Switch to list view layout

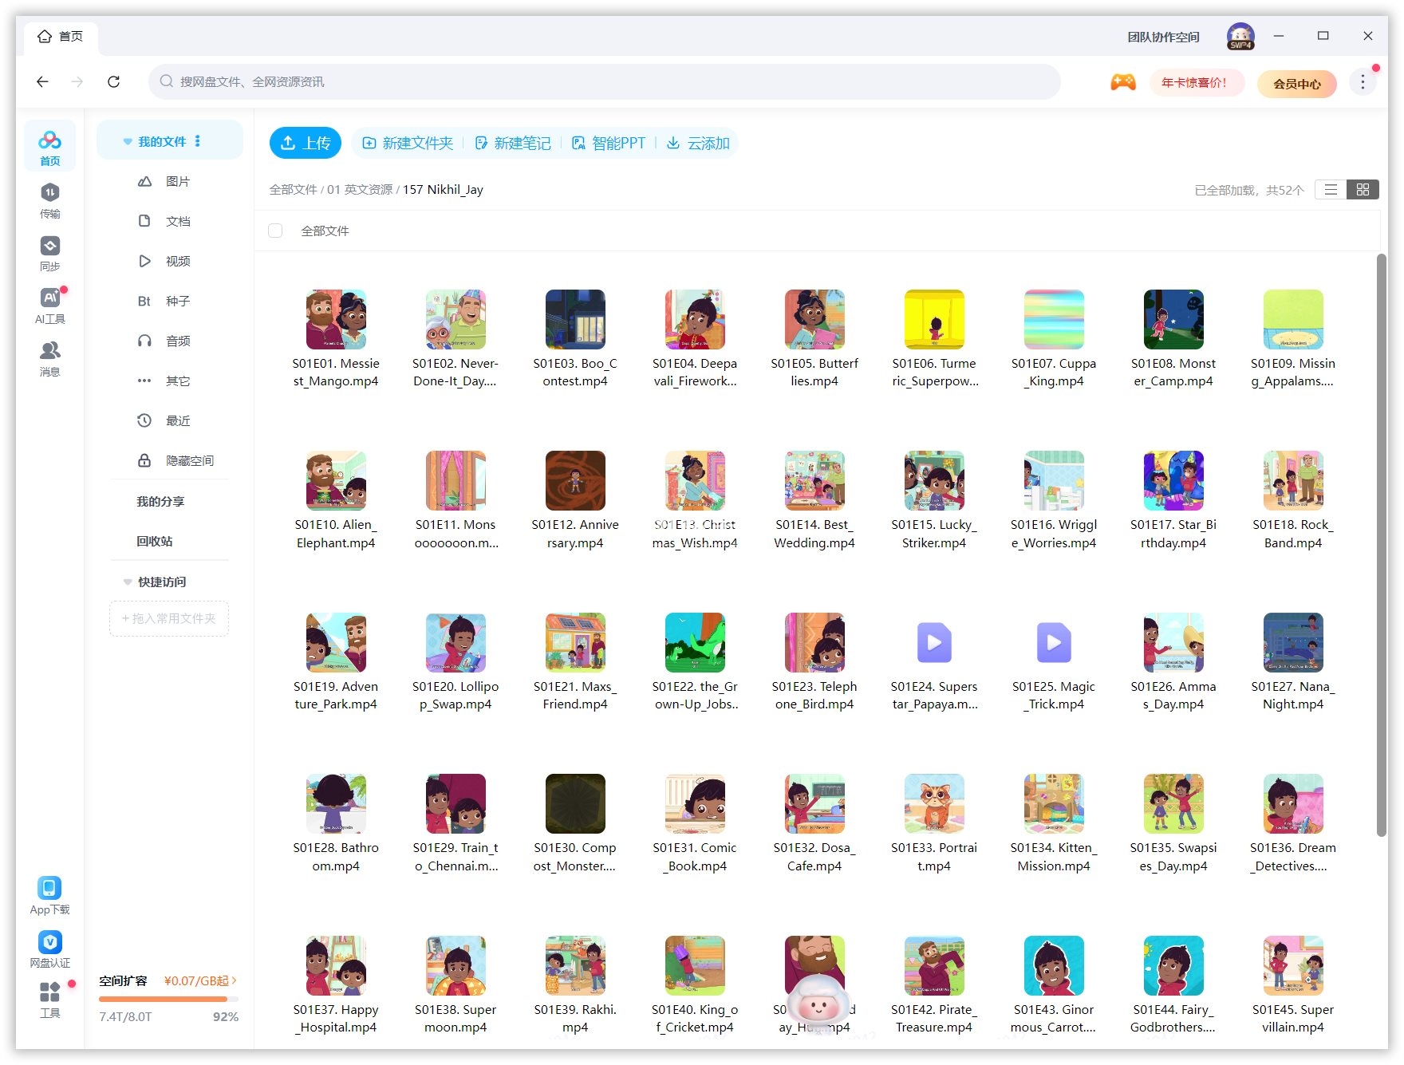1331,190
